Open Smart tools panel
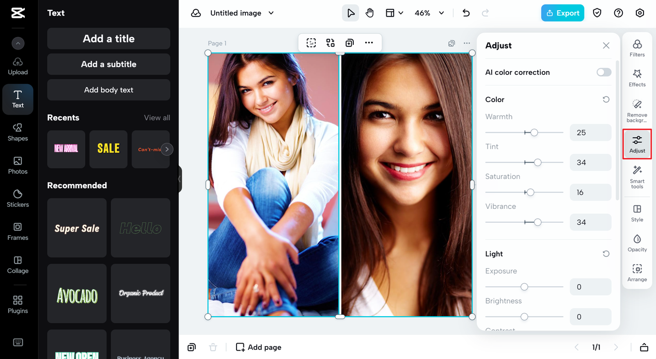This screenshot has width=656, height=359. point(637,177)
